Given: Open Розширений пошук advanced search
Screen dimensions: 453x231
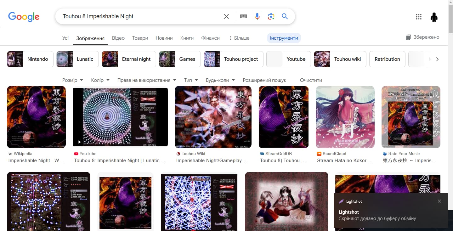Looking at the screenshot, I should click(264, 80).
